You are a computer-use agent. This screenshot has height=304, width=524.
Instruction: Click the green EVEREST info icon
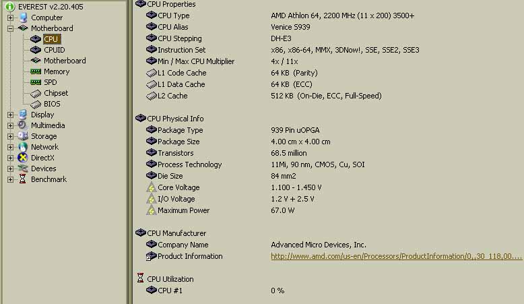[x=10, y=7]
